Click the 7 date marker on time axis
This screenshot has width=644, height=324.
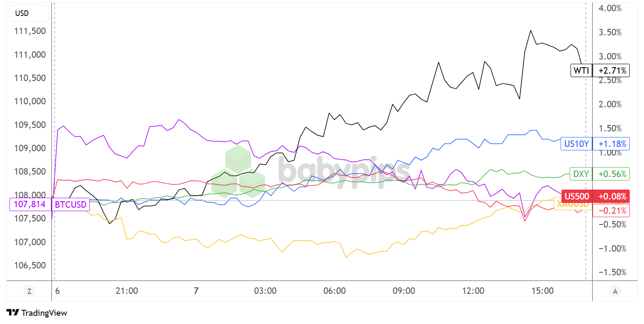coord(196,291)
